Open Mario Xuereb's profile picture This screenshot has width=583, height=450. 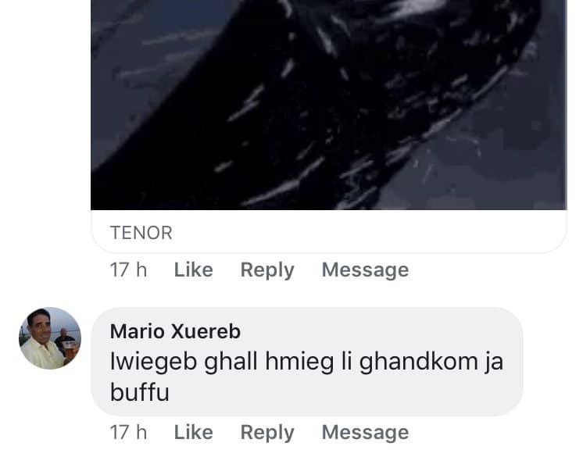coord(50,338)
